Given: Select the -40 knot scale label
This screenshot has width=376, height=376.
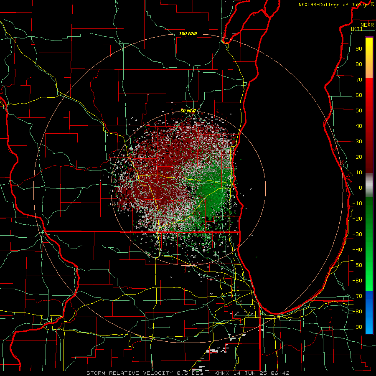Looking at the screenshot, I should [x=357, y=250].
